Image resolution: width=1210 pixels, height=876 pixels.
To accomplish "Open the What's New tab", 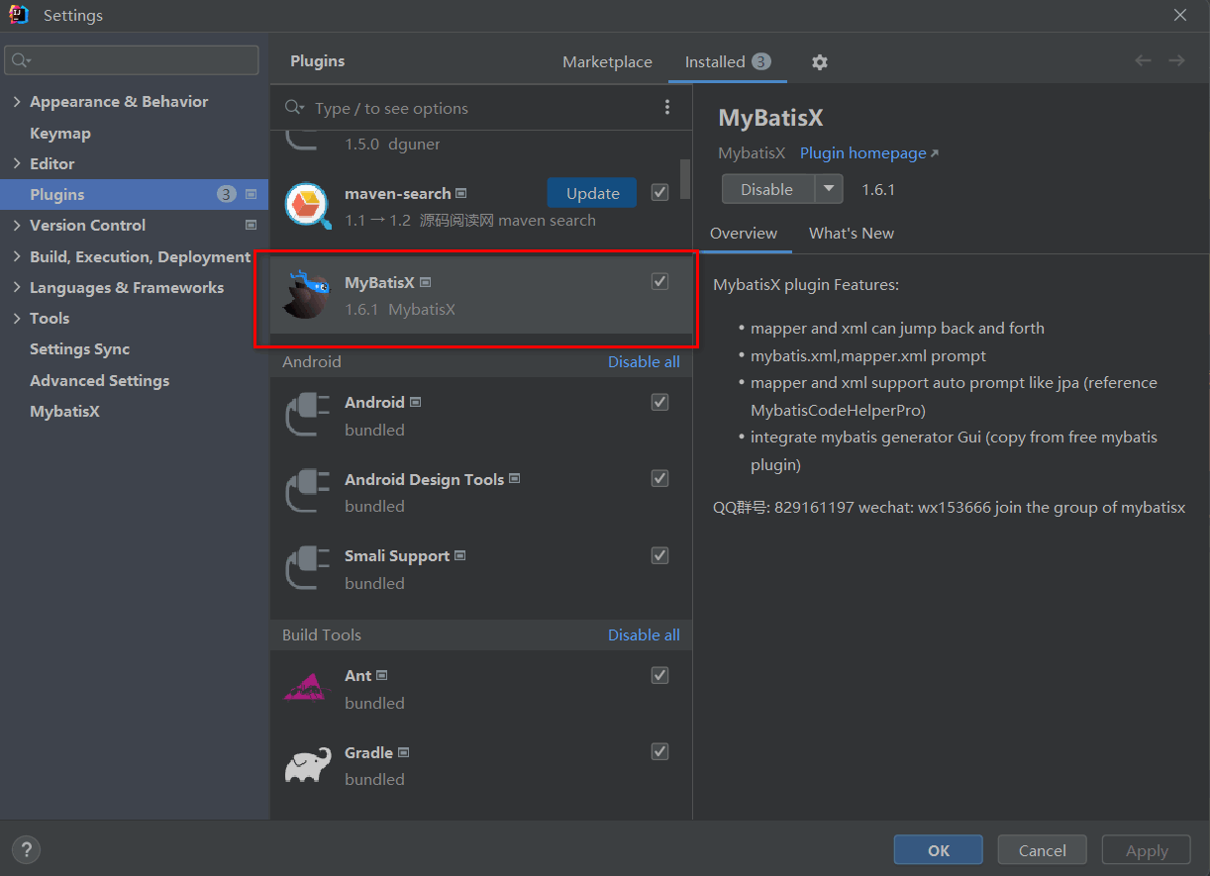I will 852,234.
